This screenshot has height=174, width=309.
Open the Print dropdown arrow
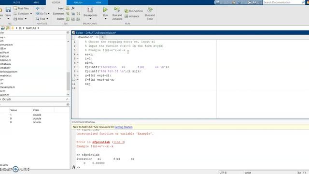[26, 19]
